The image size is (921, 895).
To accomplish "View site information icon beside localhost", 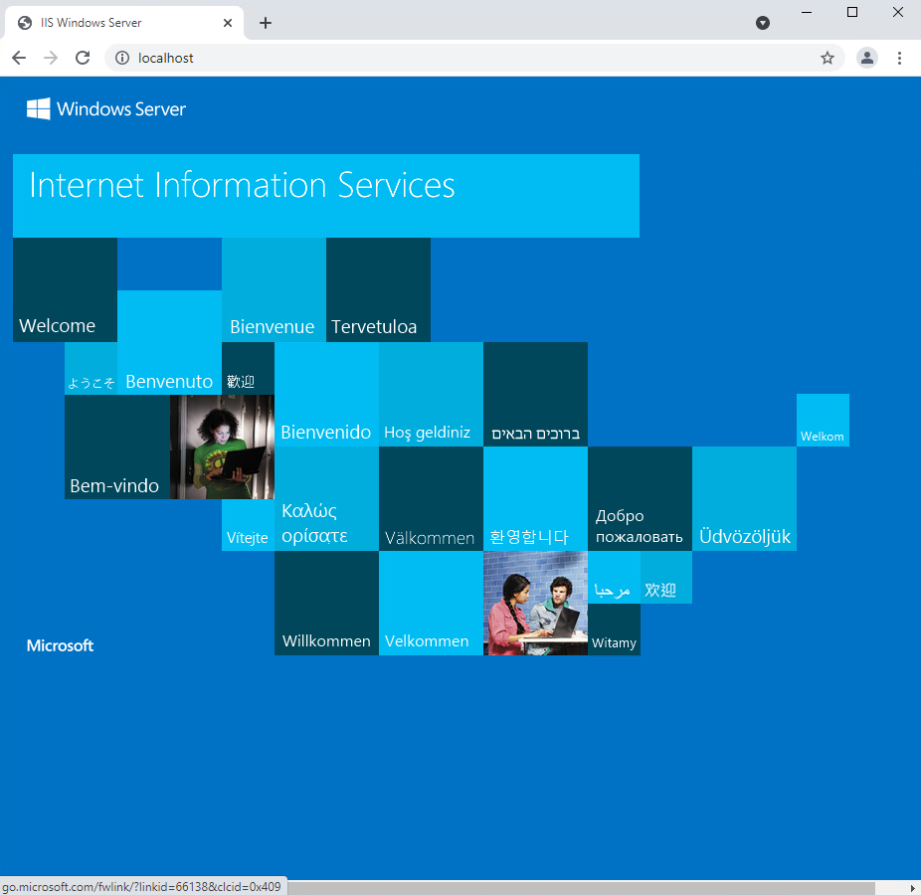I will (122, 58).
